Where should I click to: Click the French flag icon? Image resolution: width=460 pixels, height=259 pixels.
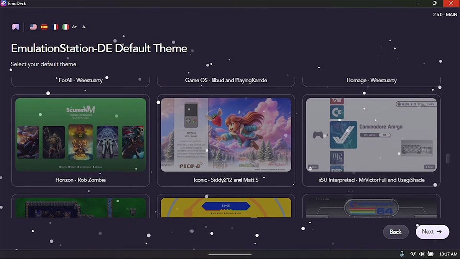54,26
